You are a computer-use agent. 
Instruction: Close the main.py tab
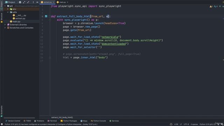click(68, 2)
